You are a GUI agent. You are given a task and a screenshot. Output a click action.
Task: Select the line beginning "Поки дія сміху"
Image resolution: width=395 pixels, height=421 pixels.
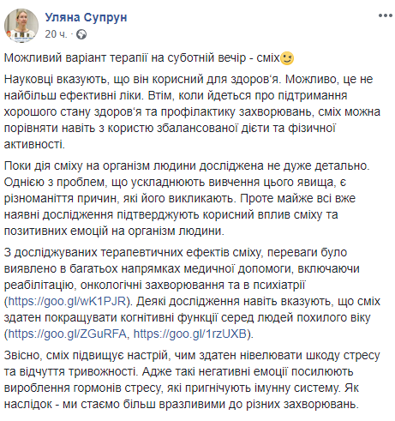click(187, 165)
